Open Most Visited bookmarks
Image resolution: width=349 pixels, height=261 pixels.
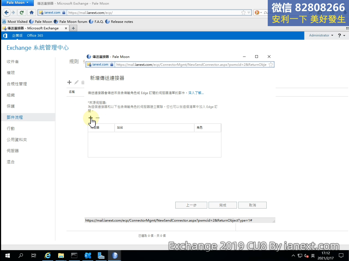click(x=15, y=22)
